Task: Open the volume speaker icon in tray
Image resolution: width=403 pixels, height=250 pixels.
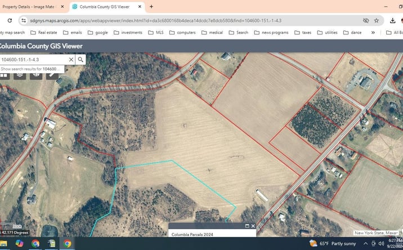Action: (x=381, y=243)
